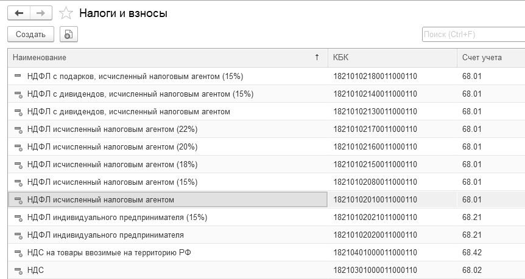Screen dimensions: 525x279
Task: Click the copy-document icon next to Создать
Action: [68, 35]
